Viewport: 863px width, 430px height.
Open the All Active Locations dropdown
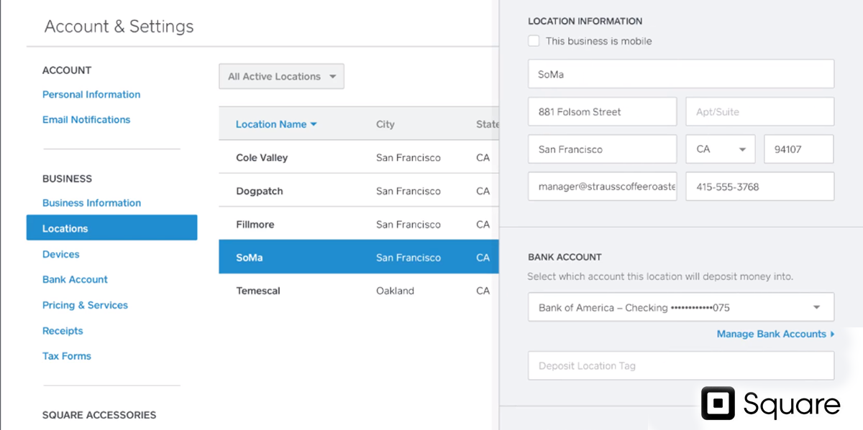[x=281, y=77]
